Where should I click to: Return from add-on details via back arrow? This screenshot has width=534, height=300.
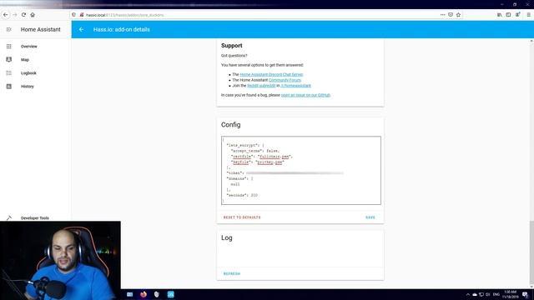pyautogui.click(x=81, y=30)
